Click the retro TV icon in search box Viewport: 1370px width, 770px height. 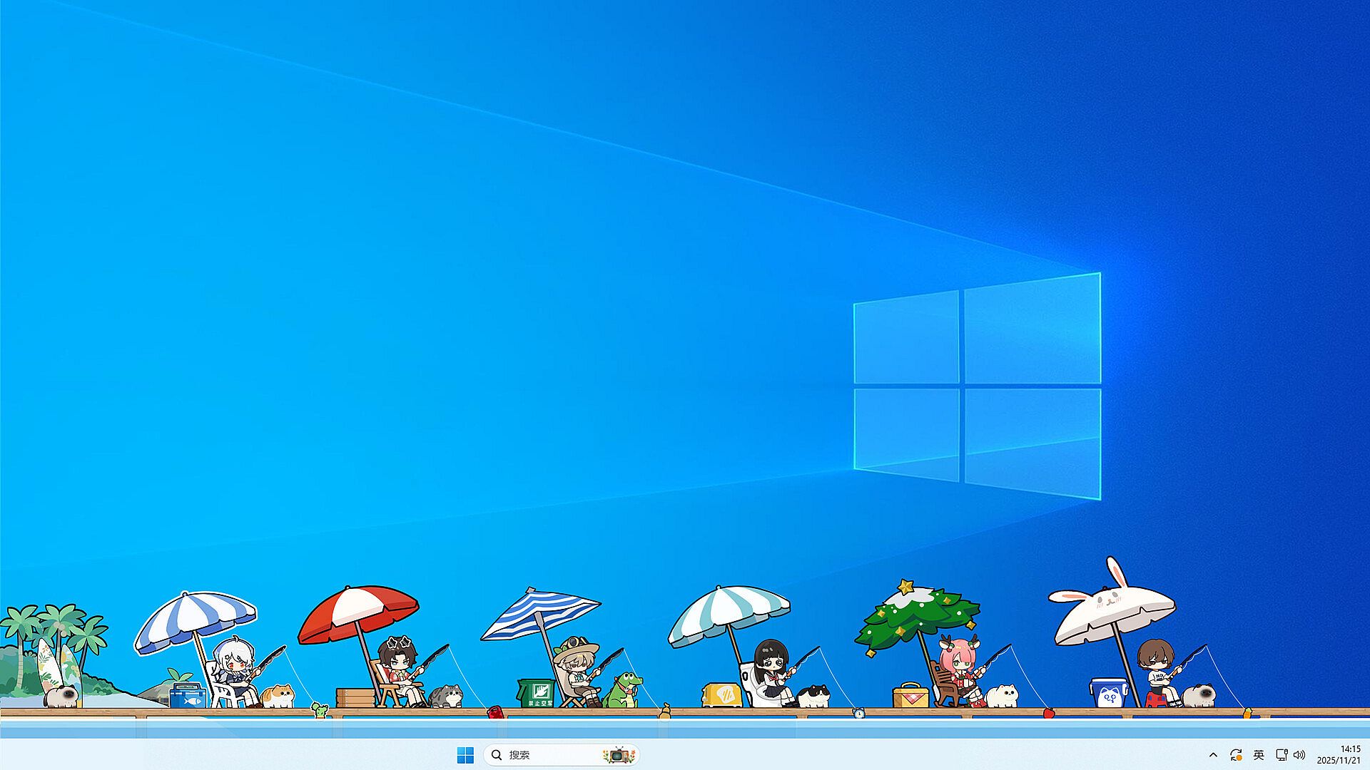[x=618, y=755]
